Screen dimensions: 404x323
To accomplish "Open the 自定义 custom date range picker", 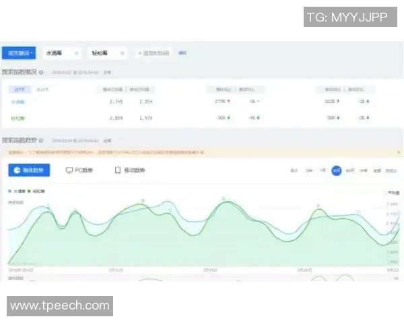I will 391,170.
